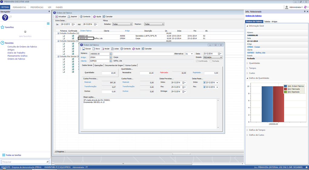309x170 pixels.
Task: Open the PAINÉIS menu
Action: point(59,7)
